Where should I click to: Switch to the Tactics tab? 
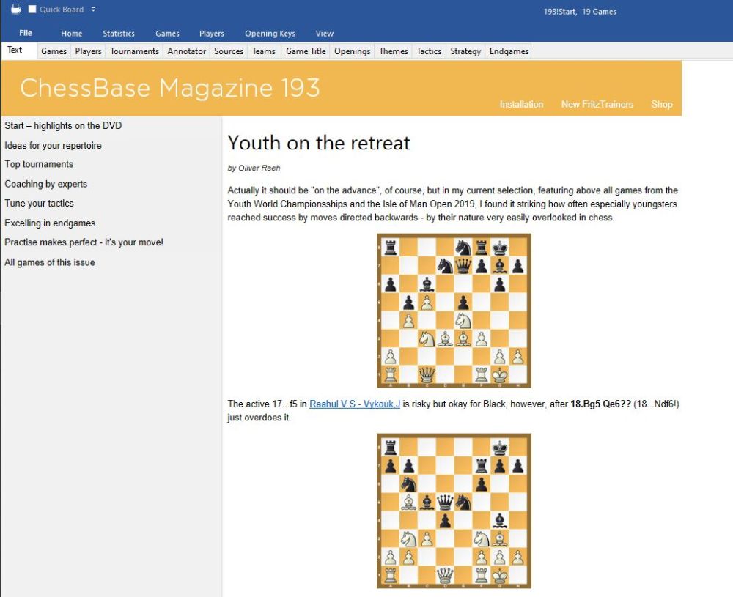429,51
